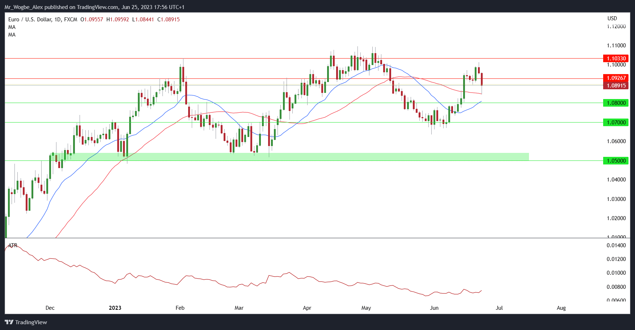Select the 1.08000 green price label

point(616,103)
